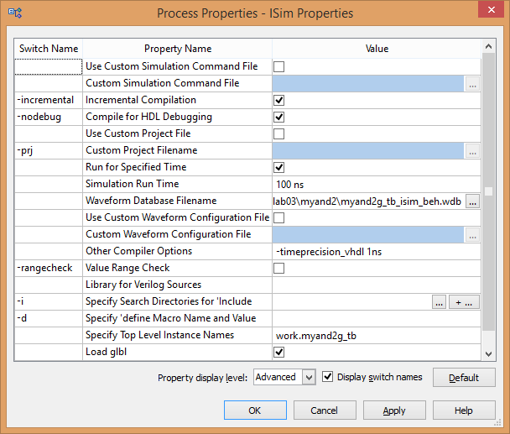The height and width of the screenshot is (434, 510).
Task: Toggle the Value Range Check checkbox
Action: [278, 269]
